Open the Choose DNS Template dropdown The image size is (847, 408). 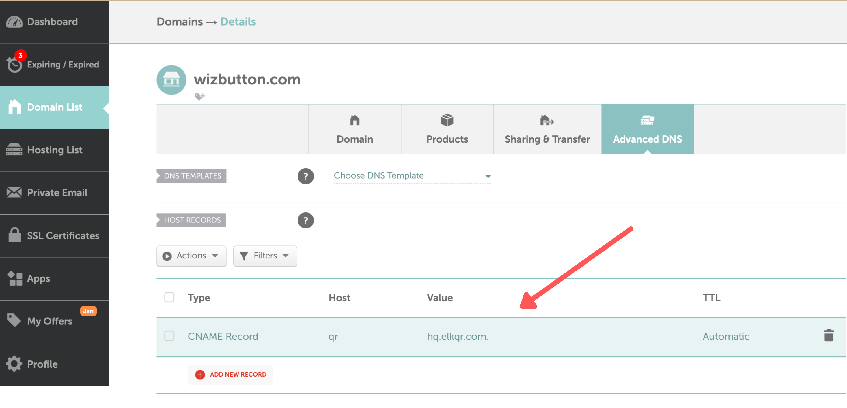click(x=412, y=176)
